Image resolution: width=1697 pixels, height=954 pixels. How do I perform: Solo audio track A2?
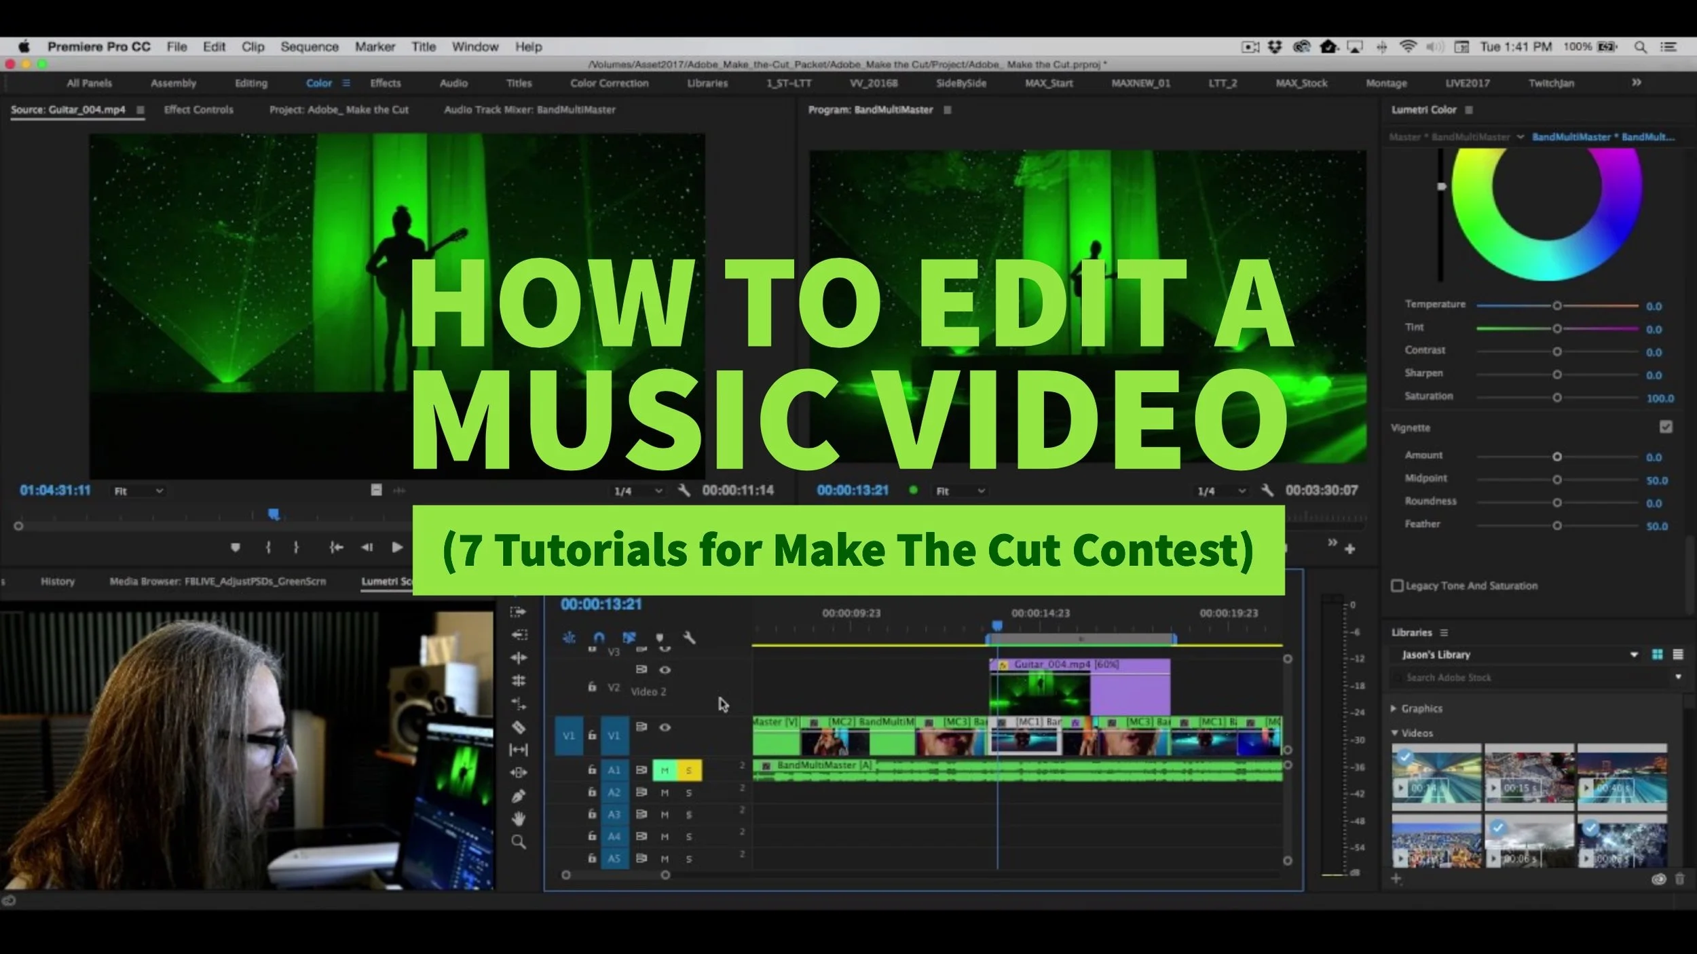pos(688,793)
